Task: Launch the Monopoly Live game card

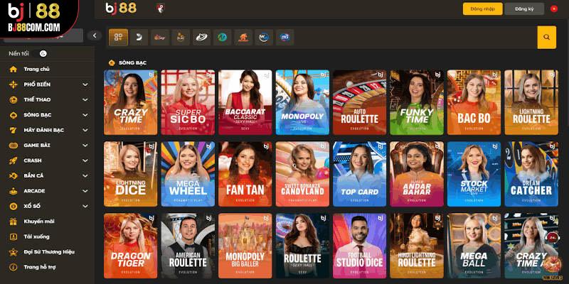Action: click(302, 102)
